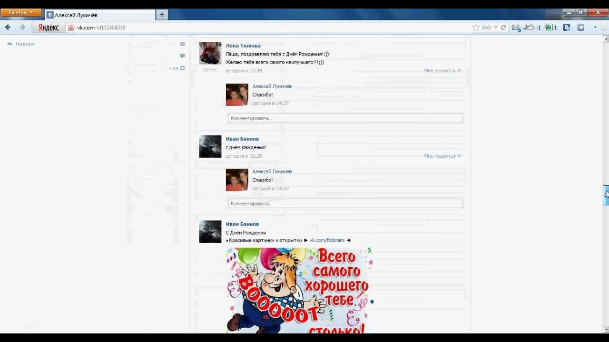This screenshot has width=609, height=342.
Task: Open сегодня в 11:30 post timestamp link
Action: coord(244,71)
